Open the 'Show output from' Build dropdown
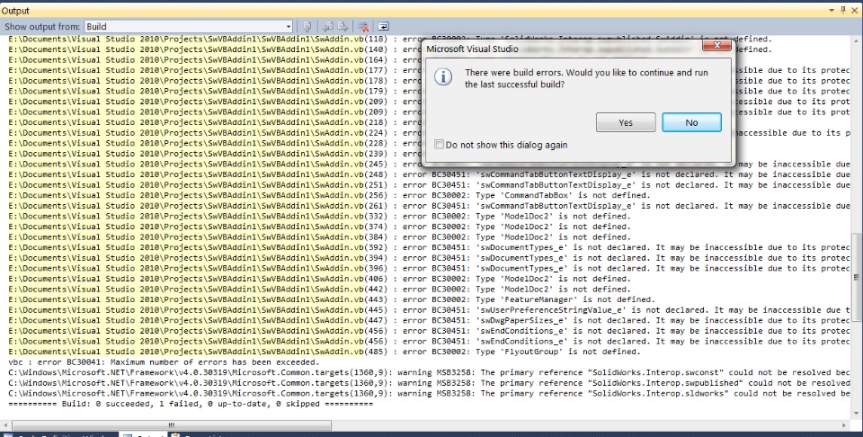The image size is (863, 437). coord(189,26)
